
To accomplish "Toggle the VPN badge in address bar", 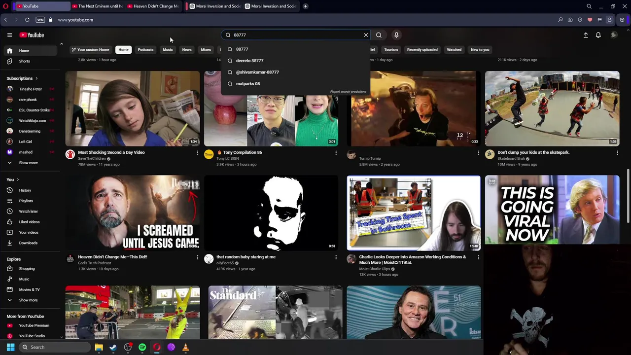I will pyautogui.click(x=40, y=20).
